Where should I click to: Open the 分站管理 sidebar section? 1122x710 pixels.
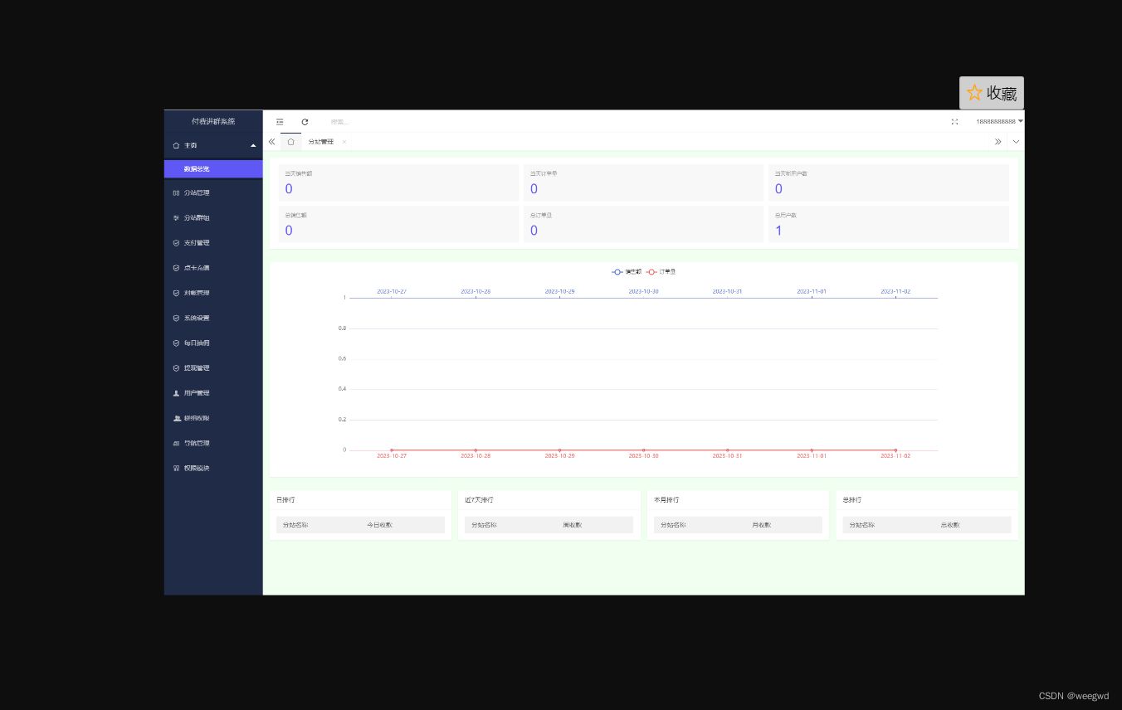[197, 192]
